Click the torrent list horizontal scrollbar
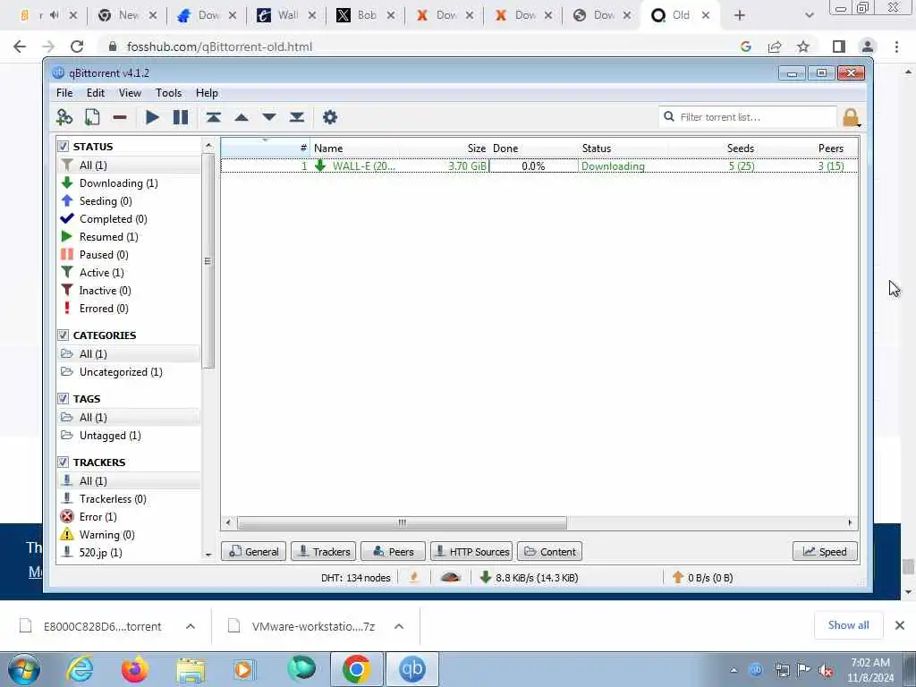The image size is (916, 687). point(402,522)
